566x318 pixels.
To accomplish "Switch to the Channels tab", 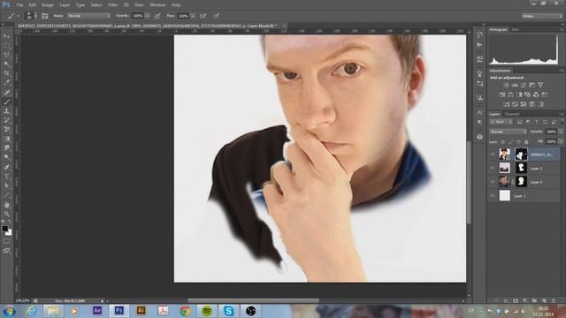I will (x=512, y=114).
